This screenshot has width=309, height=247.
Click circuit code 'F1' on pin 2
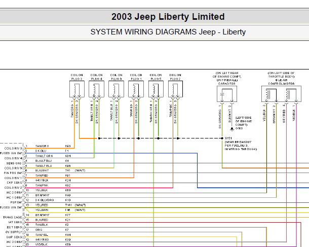67,151
